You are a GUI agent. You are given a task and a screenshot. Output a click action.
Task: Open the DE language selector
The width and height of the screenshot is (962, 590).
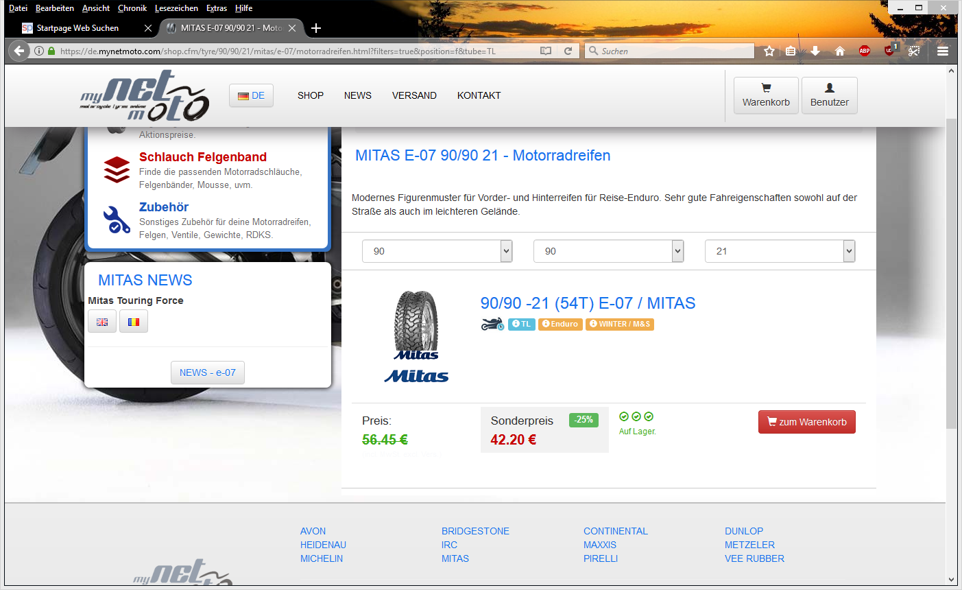coord(251,95)
